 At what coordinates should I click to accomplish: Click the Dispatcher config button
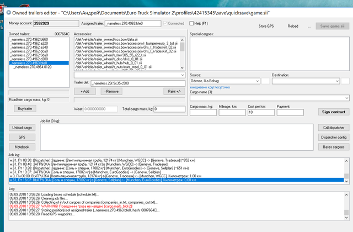[x=334, y=138]
